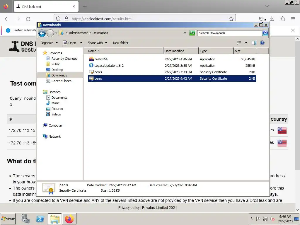Open a new Firefox tab with plus button

pyautogui.click(x=85, y=7)
